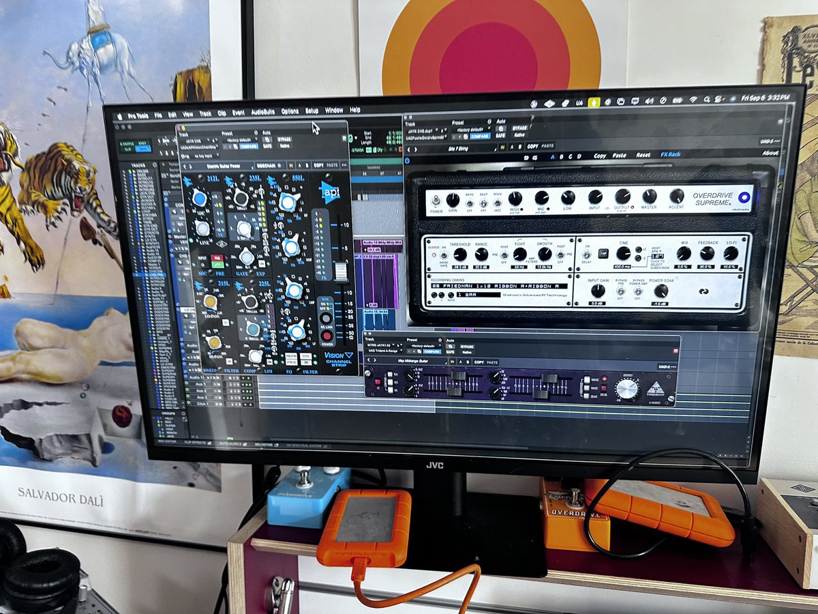818x614 pixels.
Task: Click the delay MIX knob
Action: point(684,253)
